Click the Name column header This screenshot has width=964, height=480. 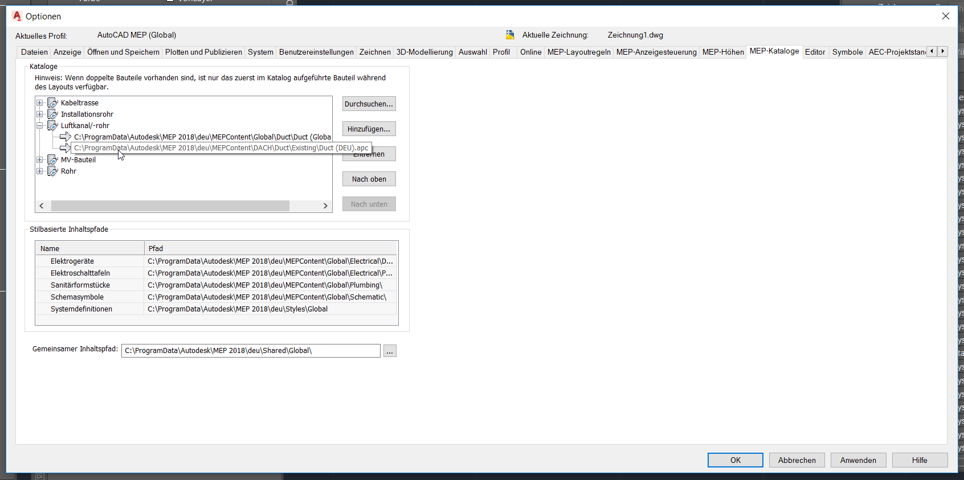coord(90,248)
